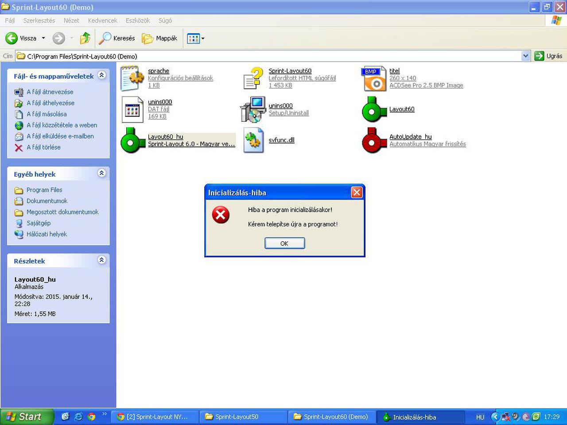The height and width of the screenshot is (425, 567).
Task: Open the Szerkesztés menu
Action: click(39, 20)
